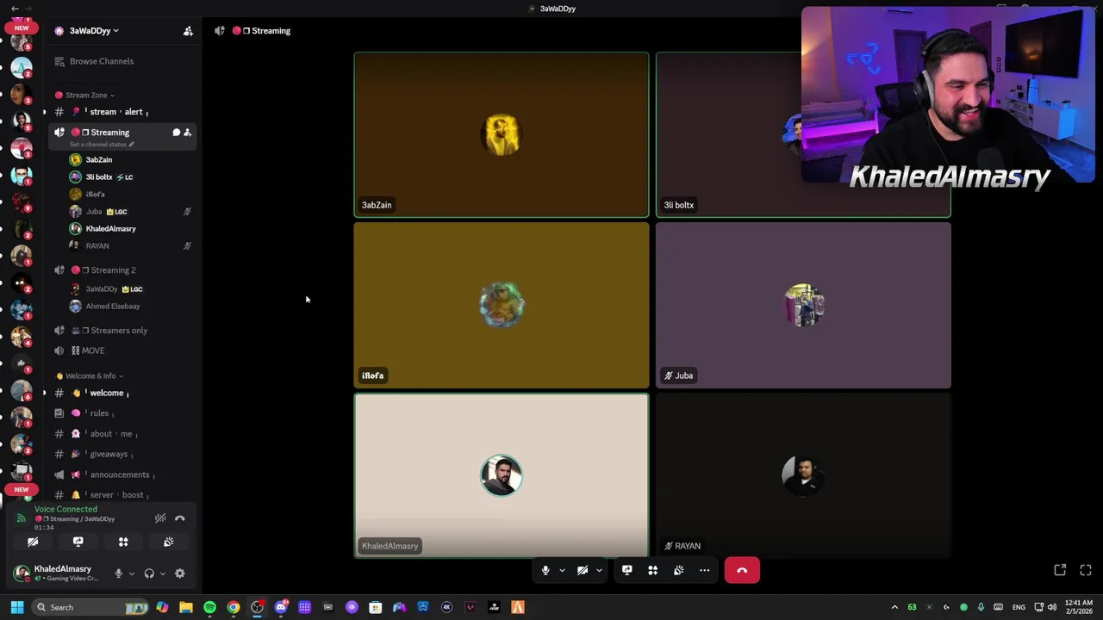Viewport: 1103px width, 620px height.
Task: Share screen from voice panel button
Action: [x=78, y=542]
